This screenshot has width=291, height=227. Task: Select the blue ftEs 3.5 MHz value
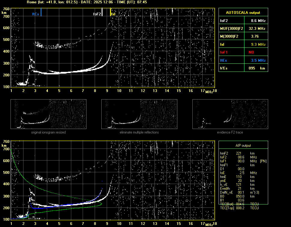click(258, 60)
